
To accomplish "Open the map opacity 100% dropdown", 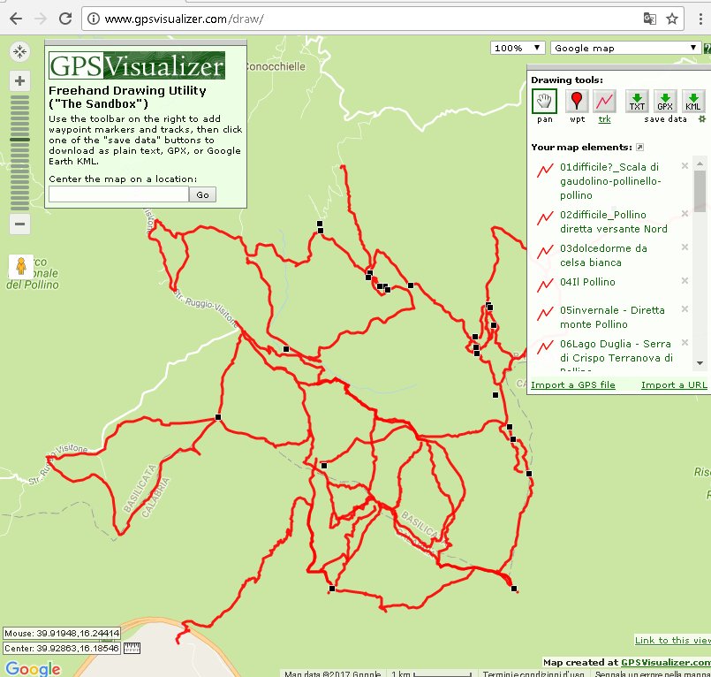I will tap(517, 48).
